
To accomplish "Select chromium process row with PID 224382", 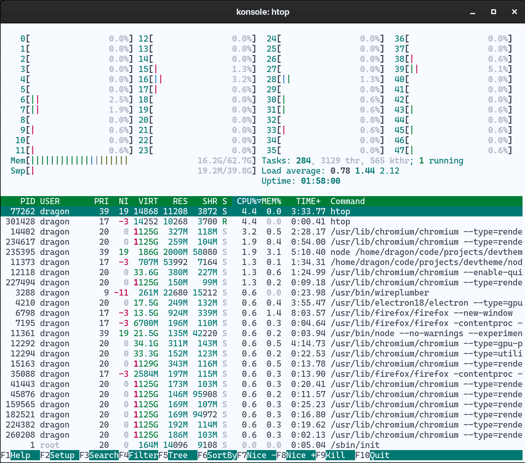I will [x=262, y=425].
